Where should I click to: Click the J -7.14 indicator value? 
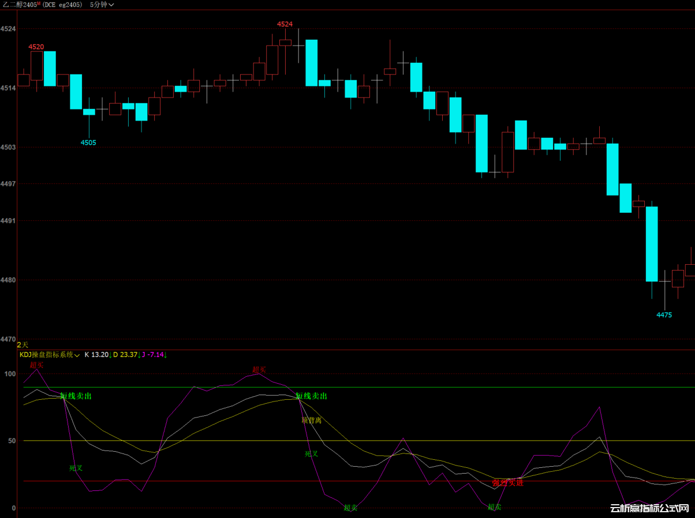(x=154, y=355)
